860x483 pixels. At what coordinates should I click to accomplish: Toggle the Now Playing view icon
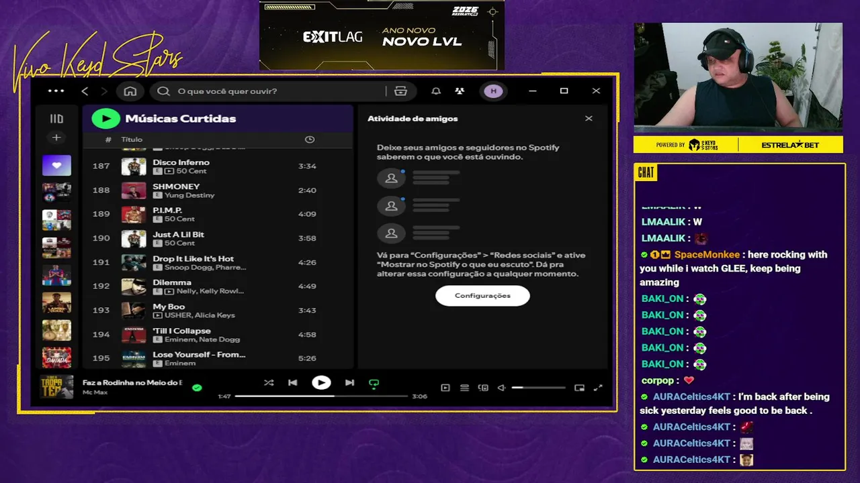[445, 388]
